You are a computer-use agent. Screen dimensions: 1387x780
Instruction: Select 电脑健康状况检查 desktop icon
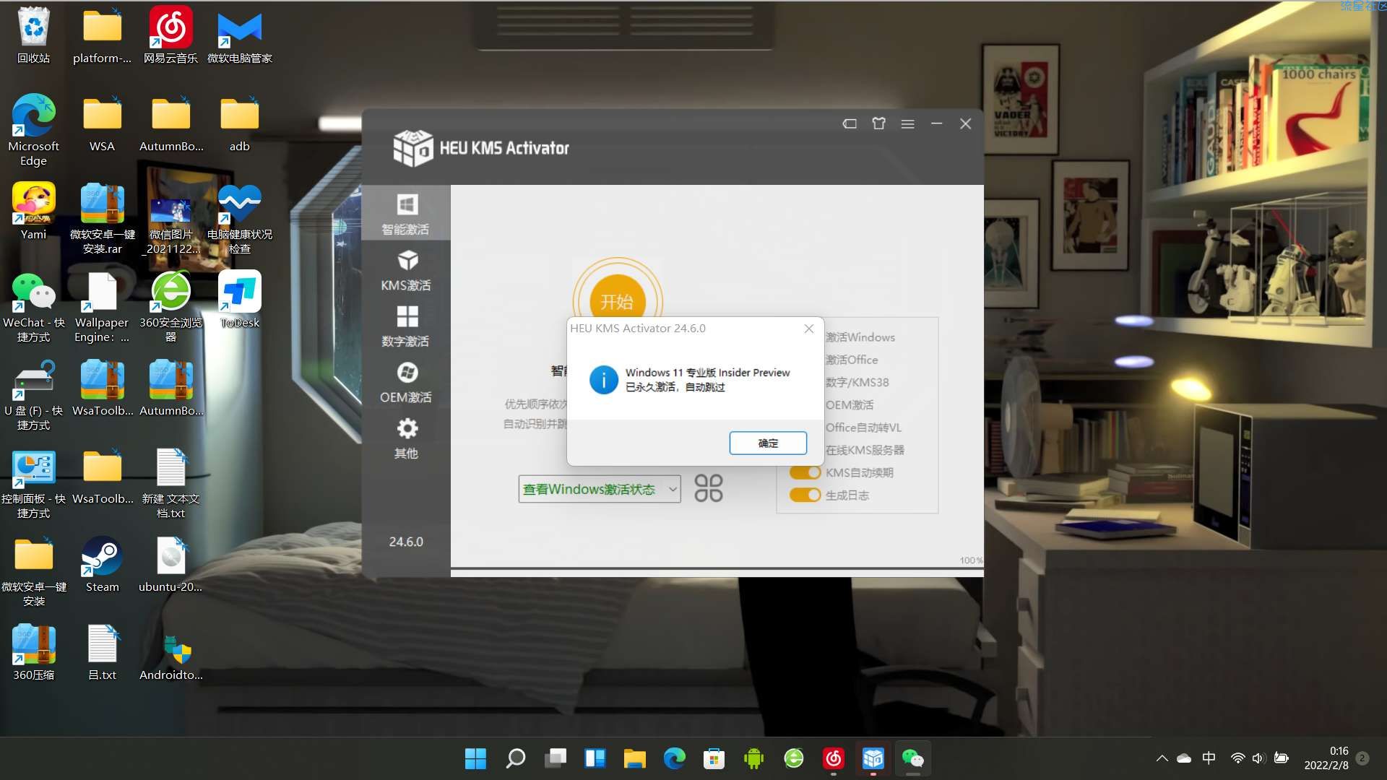tap(239, 219)
